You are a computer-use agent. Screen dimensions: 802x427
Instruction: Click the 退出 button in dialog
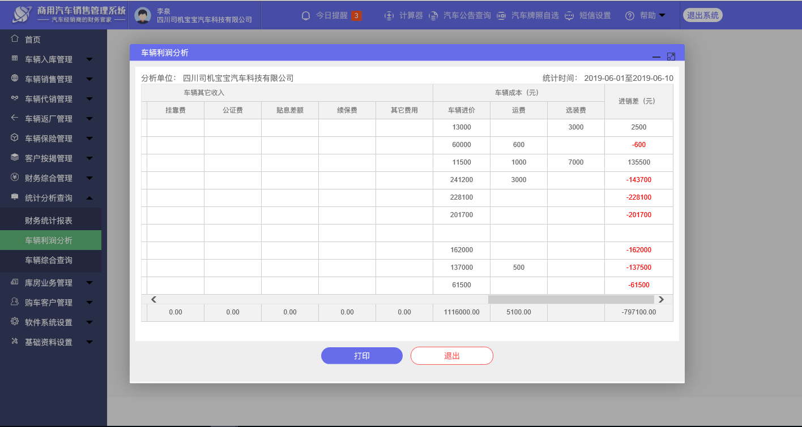pos(452,356)
